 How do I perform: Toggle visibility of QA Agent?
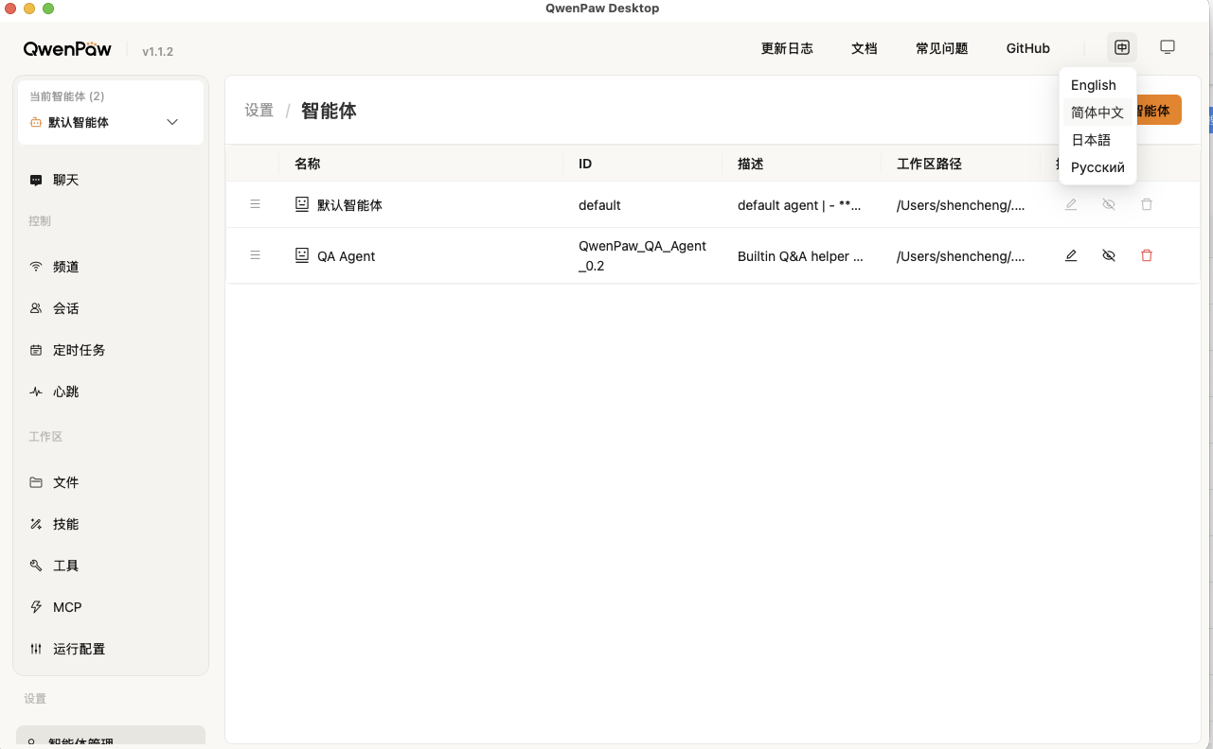[x=1109, y=255]
